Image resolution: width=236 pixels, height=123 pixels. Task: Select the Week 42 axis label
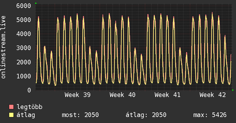tap(213, 95)
